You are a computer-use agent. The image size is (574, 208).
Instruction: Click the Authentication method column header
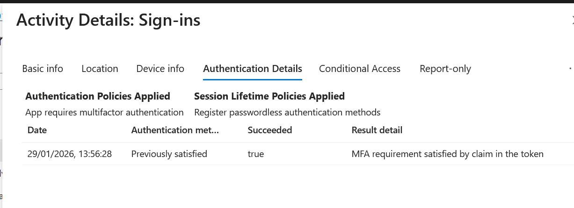pos(175,130)
